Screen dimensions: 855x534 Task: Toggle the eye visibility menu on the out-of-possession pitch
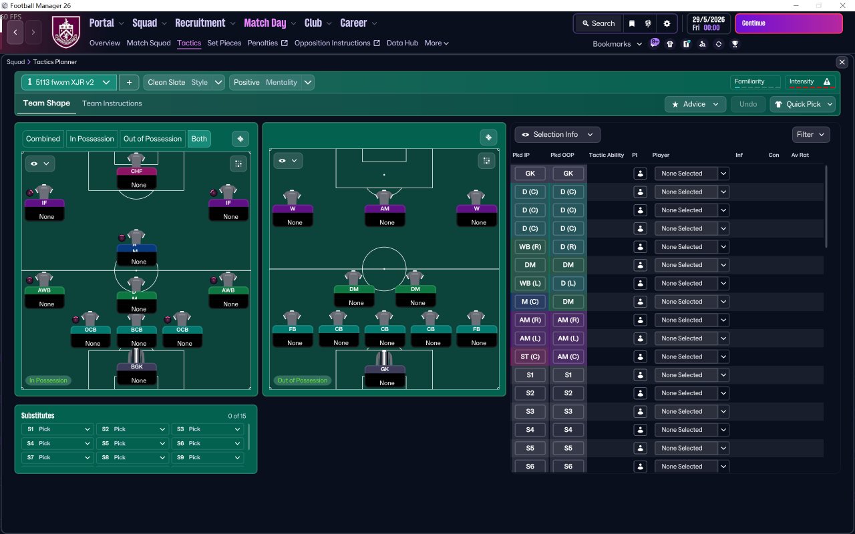coord(288,161)
